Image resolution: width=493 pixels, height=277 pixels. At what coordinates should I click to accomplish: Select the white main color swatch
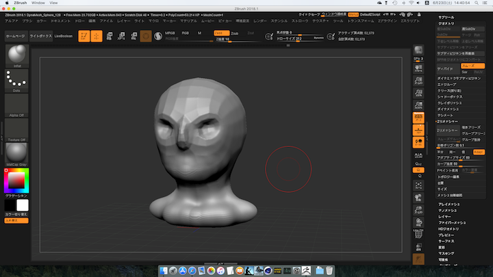23,205
